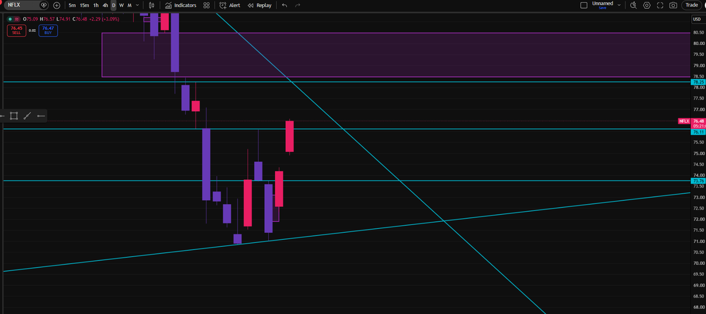Click the blue 76.47 BUY button
The image size is (706, 314).
click(48, 30)
